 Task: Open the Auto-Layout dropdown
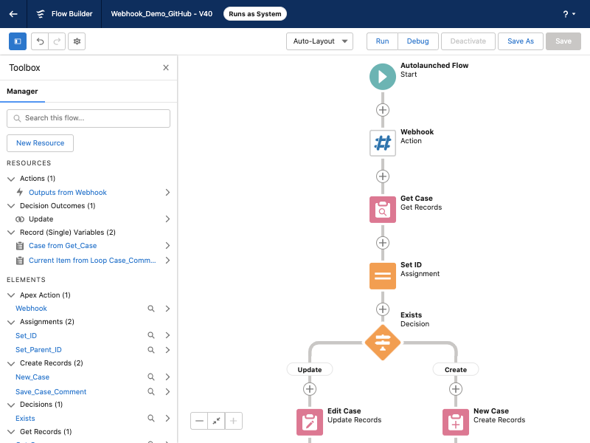319,41
